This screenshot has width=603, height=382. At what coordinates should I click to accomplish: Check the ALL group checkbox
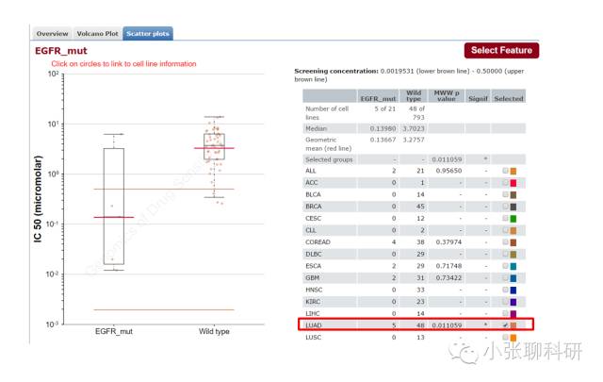pyautogui.click(x=505, y=170)
